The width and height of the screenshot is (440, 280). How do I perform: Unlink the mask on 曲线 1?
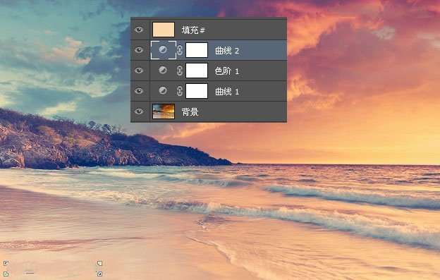click(180, 91)
